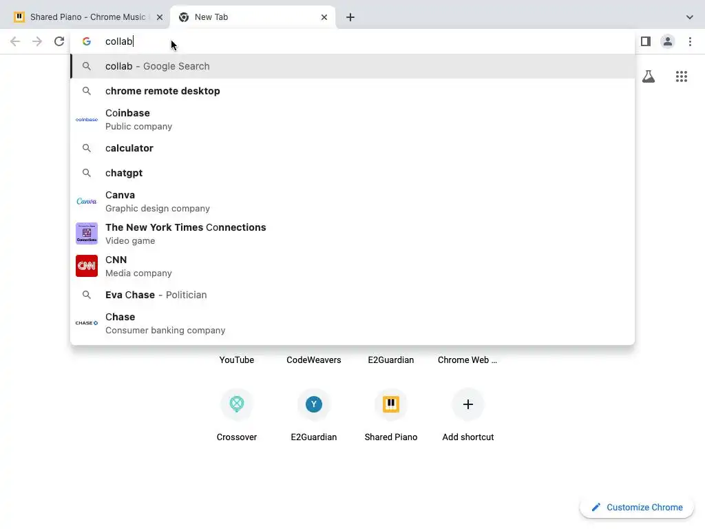The image size is (705, 529).
Task: Click the Coinbase logo icon
Action: coord(87,120)
